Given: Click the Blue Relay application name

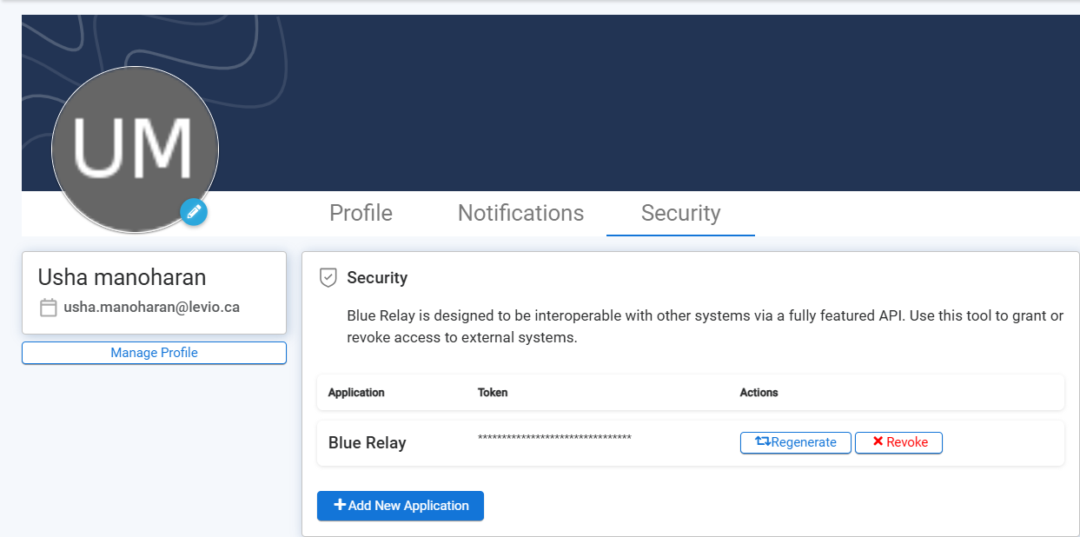Looking at the screenshot, I should [367, 443].
